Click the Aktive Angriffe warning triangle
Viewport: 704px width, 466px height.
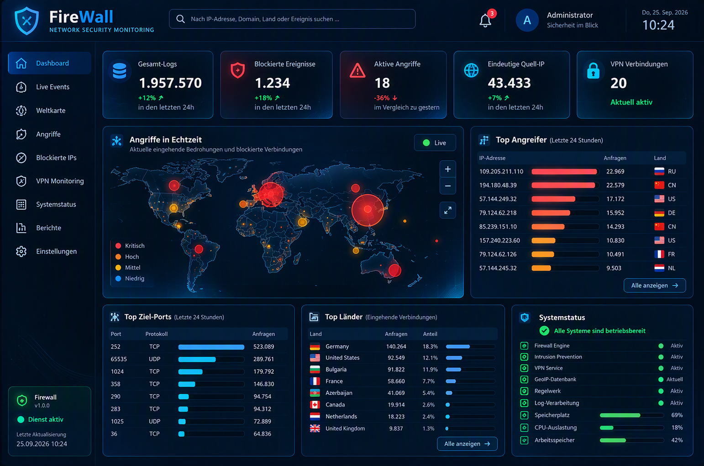(357, 71)
